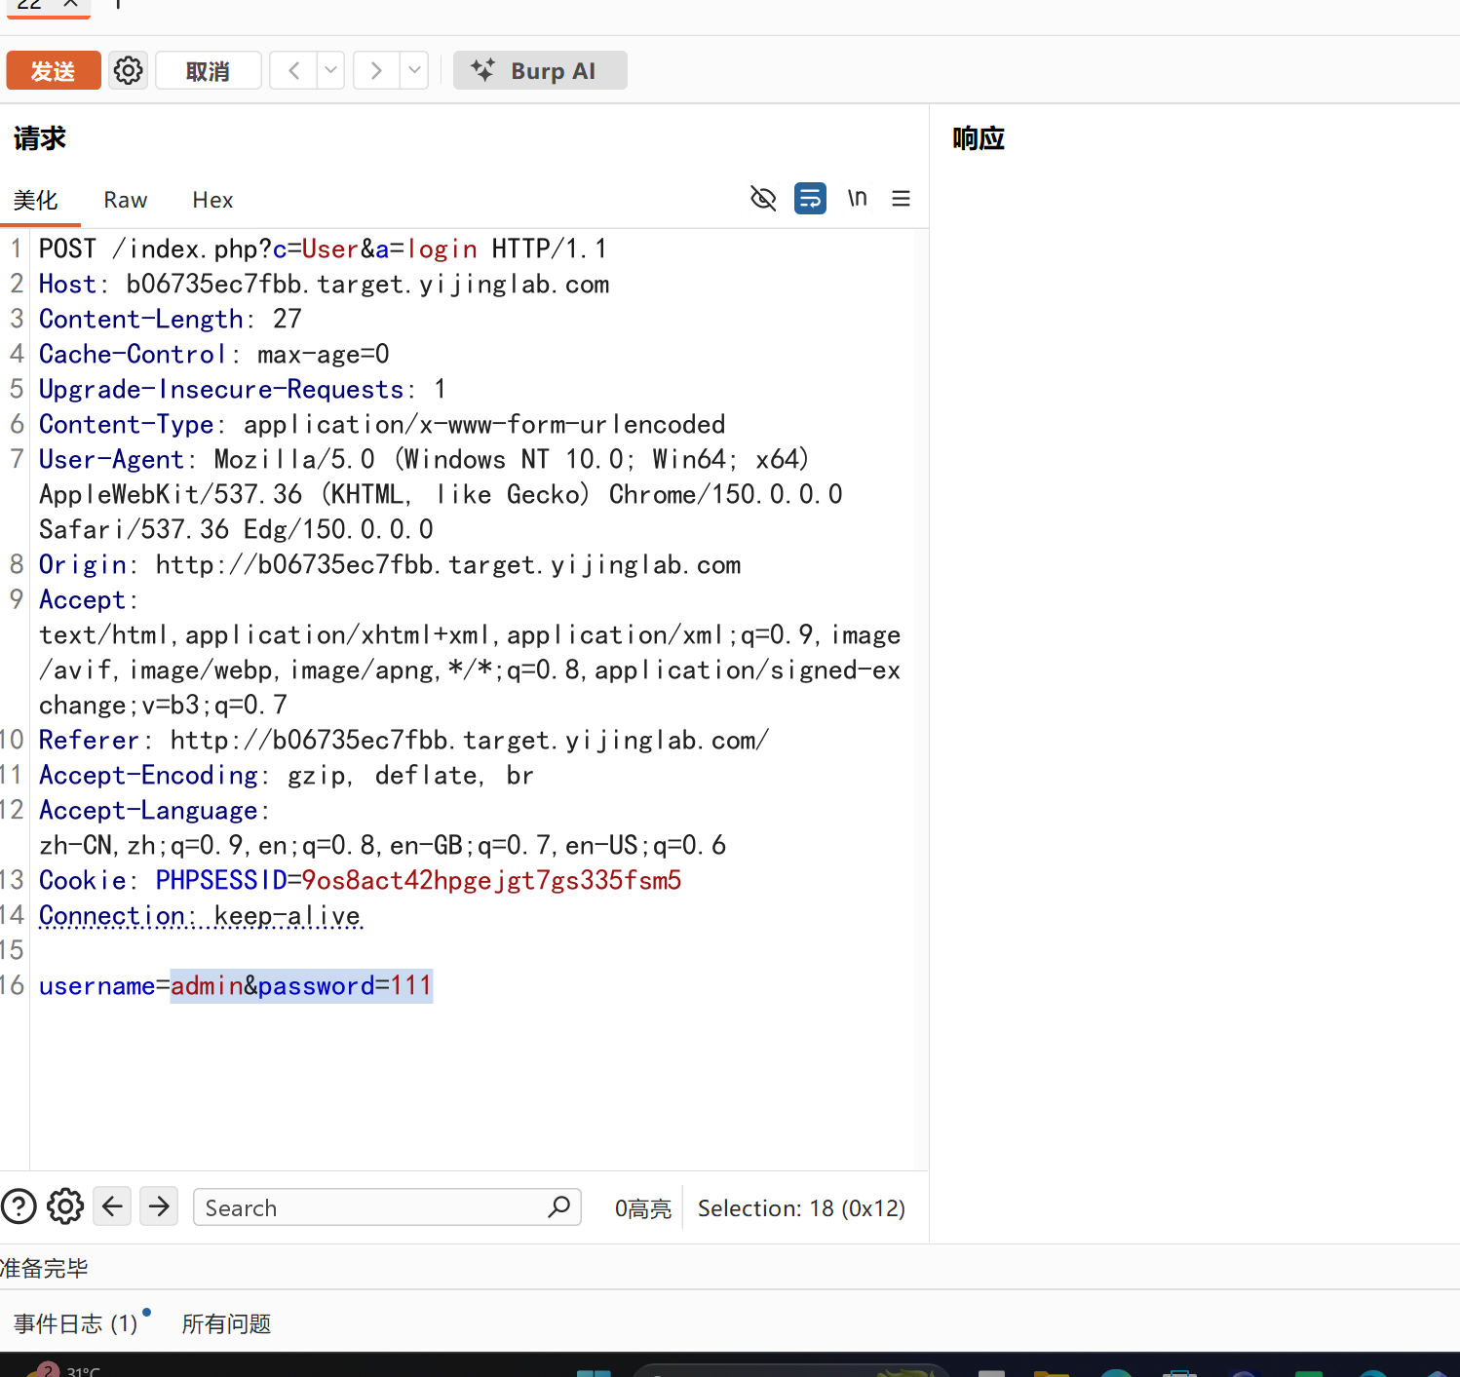The image size is (1460, 1377).
Task: Toggle non-printable \n characters display
Action: [857, 199]
